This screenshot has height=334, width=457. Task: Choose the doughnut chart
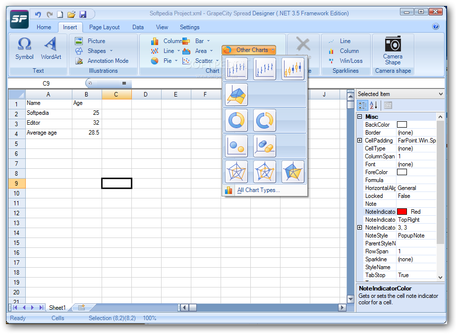tap(236, 120)
